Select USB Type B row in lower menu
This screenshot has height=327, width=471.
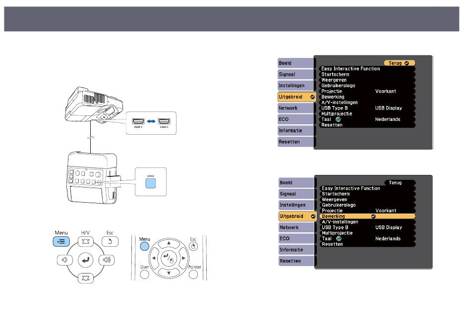click(368, 227)
